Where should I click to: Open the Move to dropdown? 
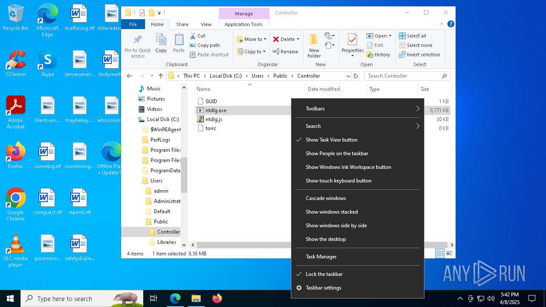[252, 39]
